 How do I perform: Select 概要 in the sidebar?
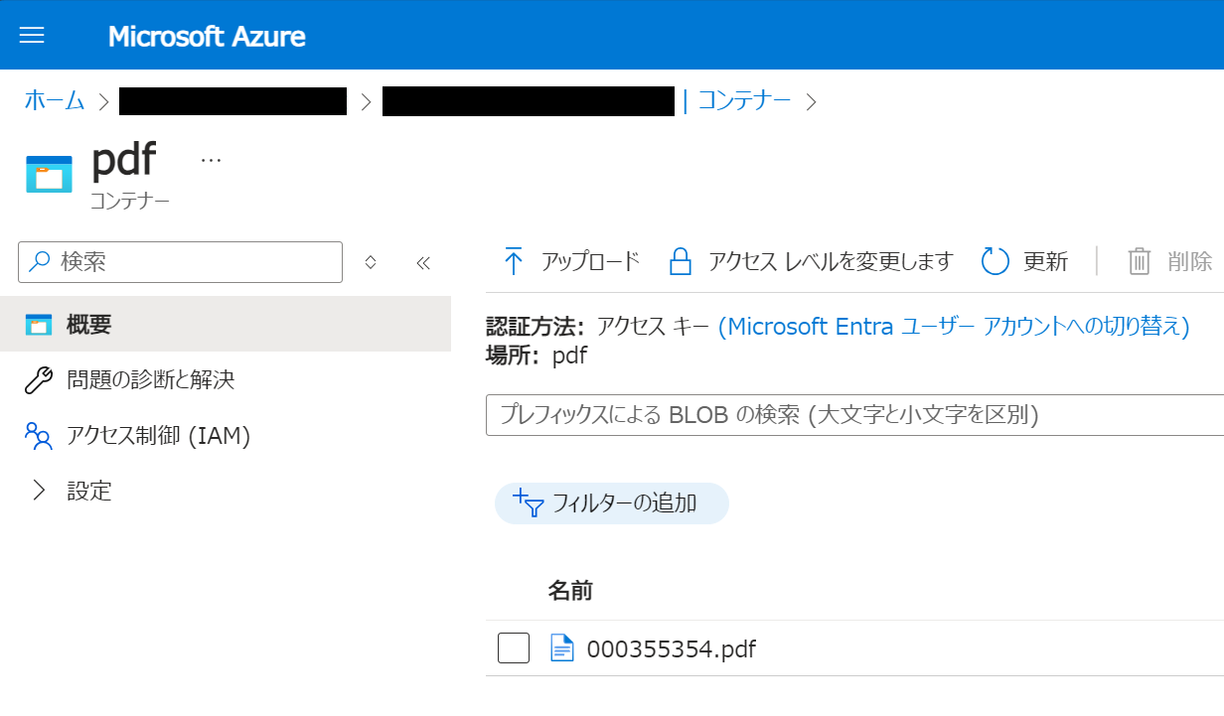coord(226,324)
